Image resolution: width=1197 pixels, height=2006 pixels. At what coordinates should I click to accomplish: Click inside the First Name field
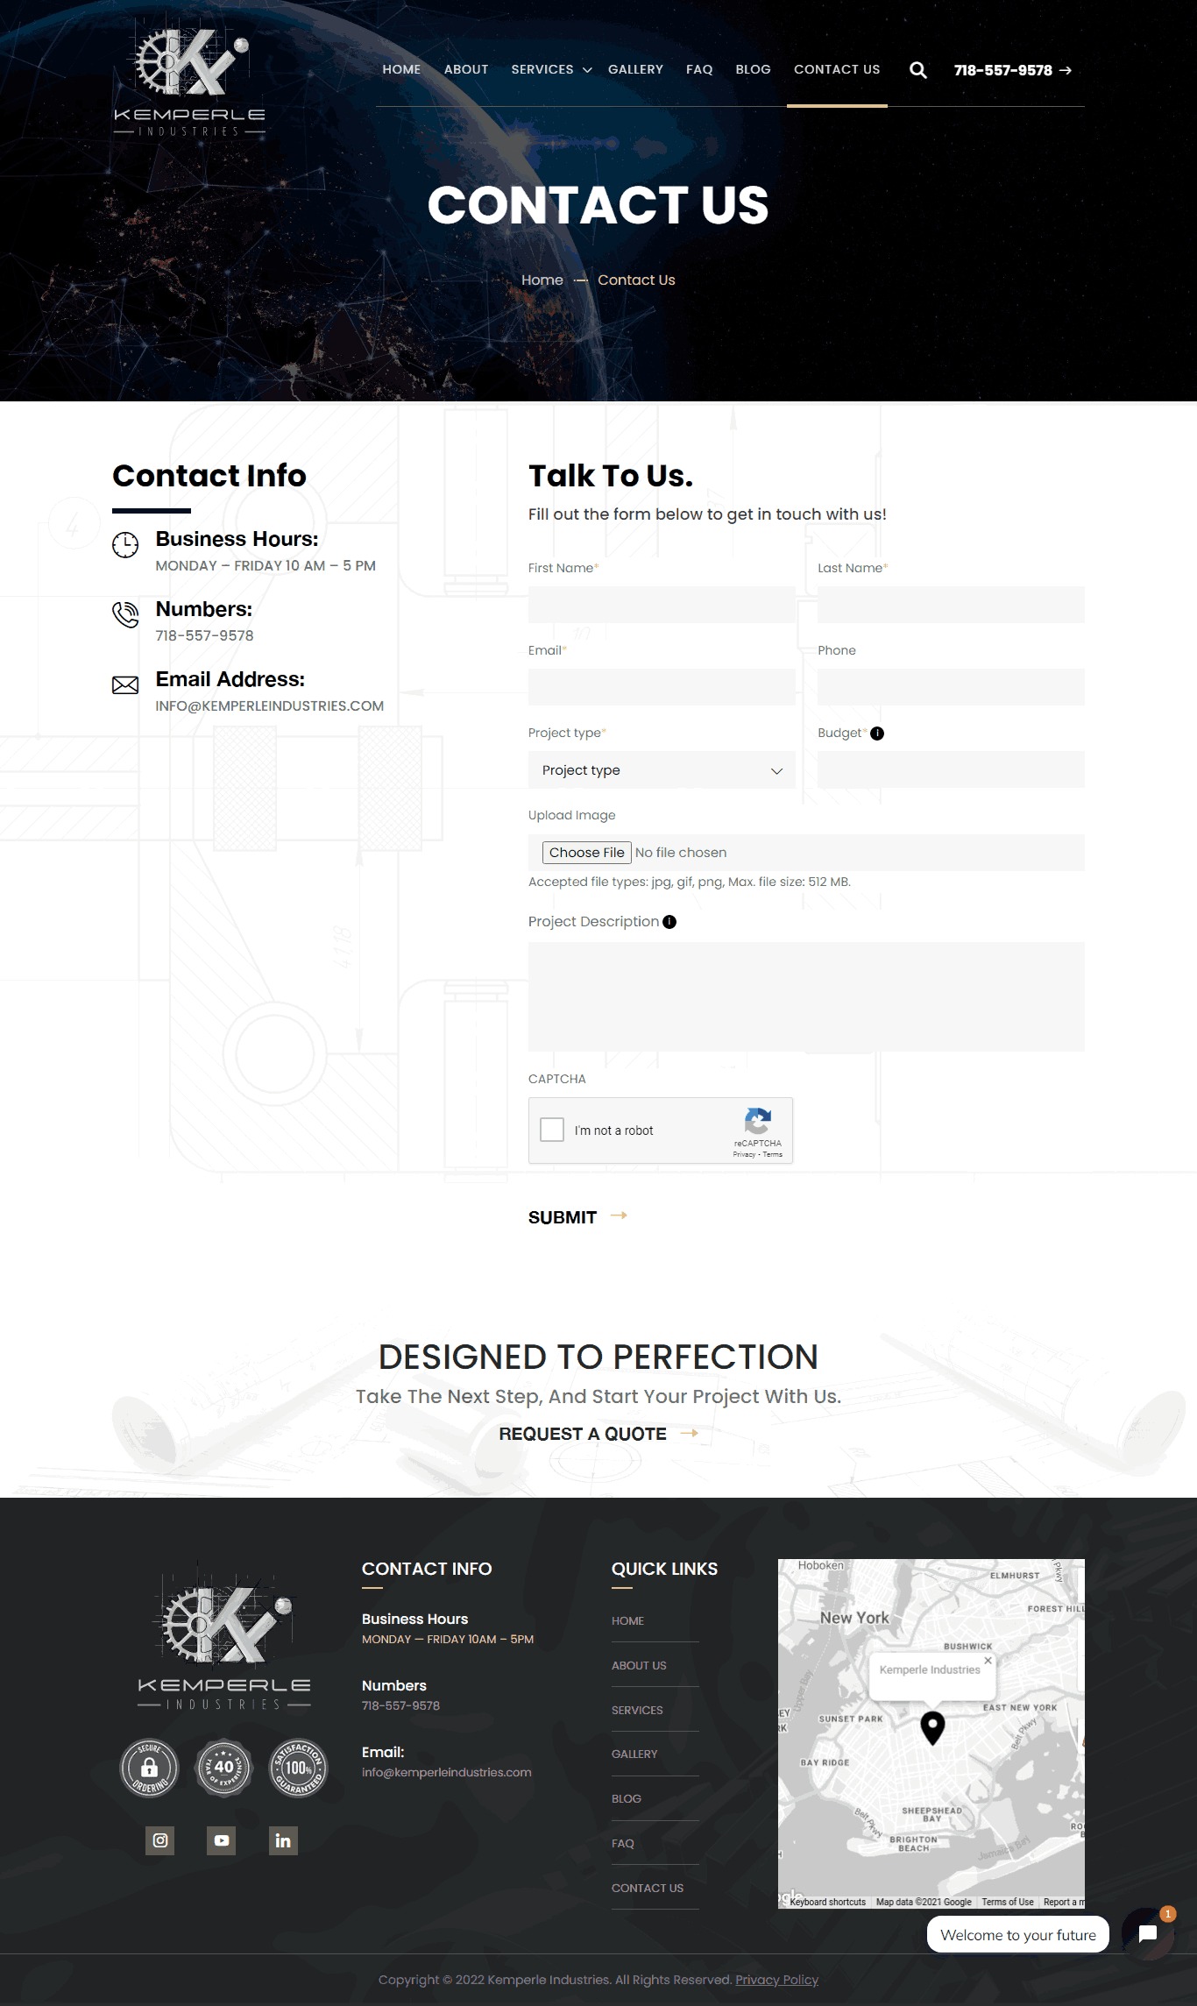661,604
